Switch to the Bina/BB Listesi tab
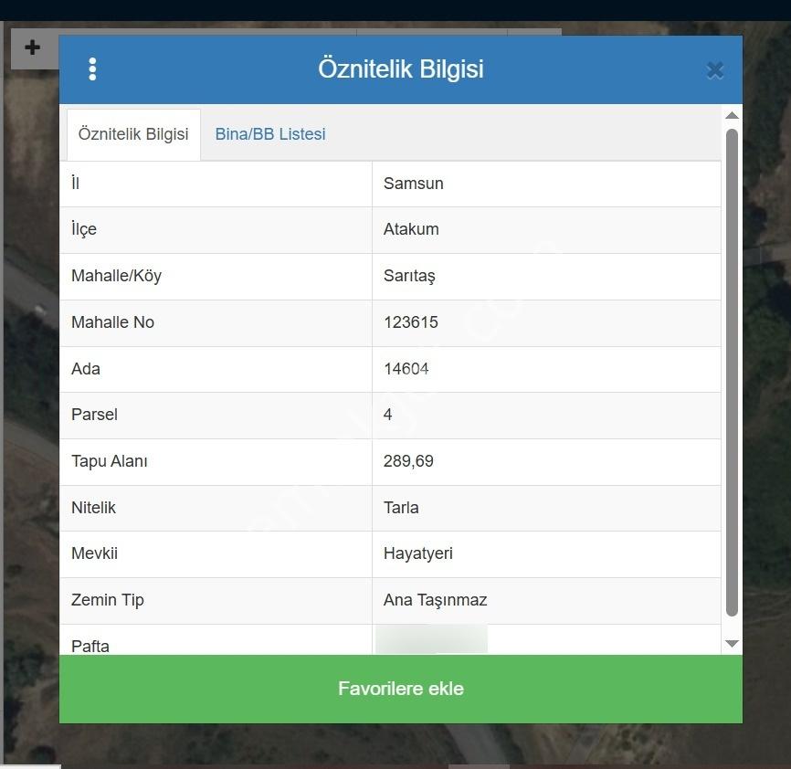This screenshot has height=769, width=791. coord(269,134)
